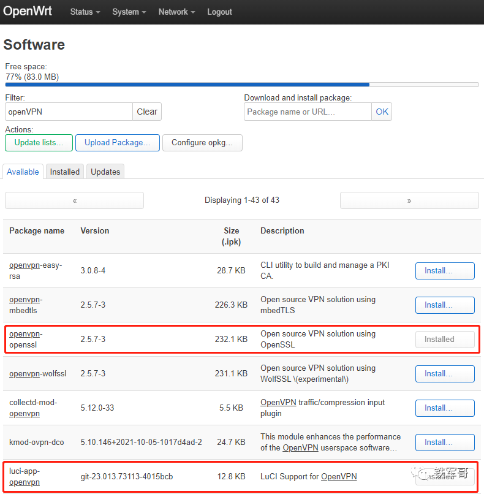Click the 77% (83.0 MB) free space text
Screen dimensions: 484x494
click(32, 77)
